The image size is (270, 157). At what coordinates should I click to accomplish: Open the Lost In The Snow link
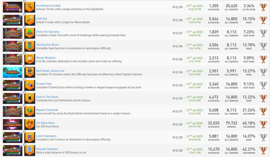click(47, 97)
